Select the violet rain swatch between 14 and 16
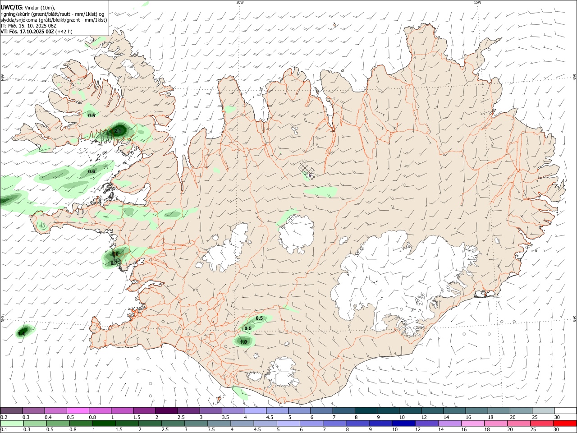Image resolution: width=577 pixels, height=433 pixels. (449, 423)
